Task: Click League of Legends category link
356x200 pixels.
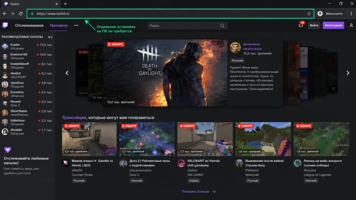Action: click(x=317, y=175)
